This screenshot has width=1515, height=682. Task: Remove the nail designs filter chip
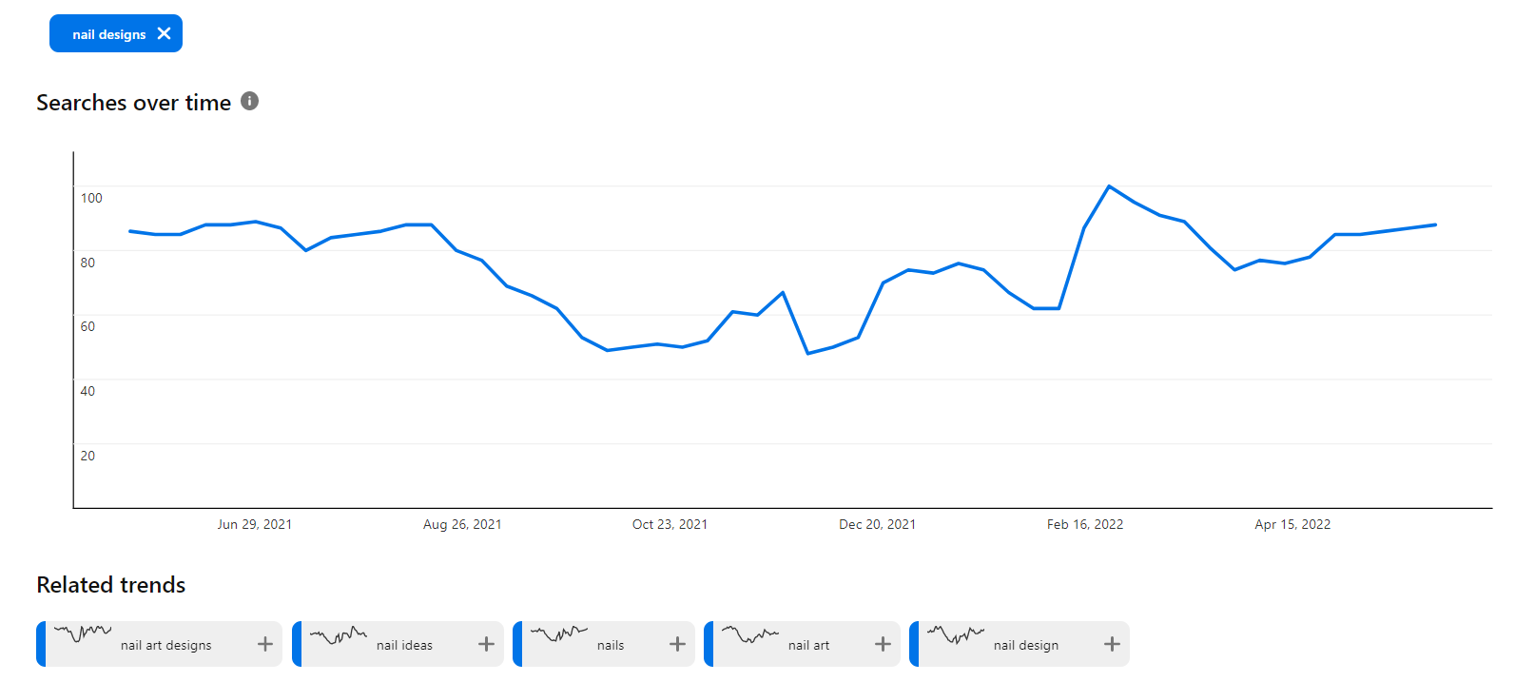(x=164, y=33)
